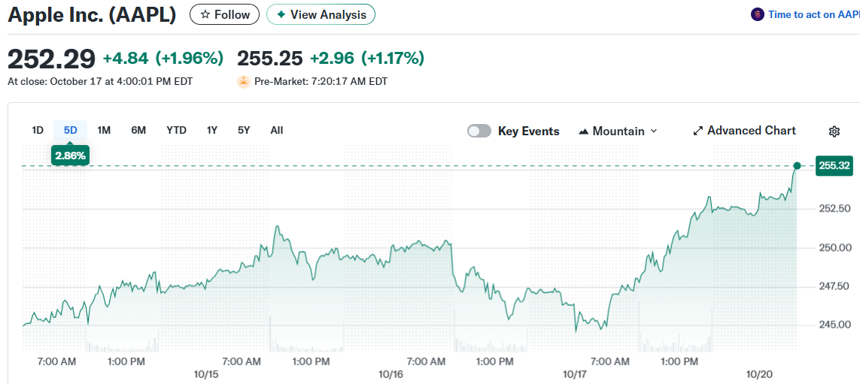Click the Follow star icon
Screen dimensions: 860x384
(205, 14)
